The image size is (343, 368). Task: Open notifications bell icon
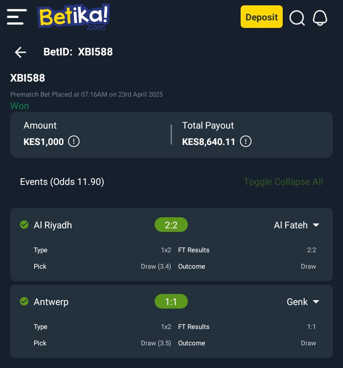tap(320, 18)
